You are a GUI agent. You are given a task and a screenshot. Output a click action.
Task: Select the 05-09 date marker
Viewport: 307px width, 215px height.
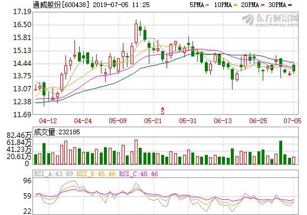pyautogui.click(x=117, y=121)
